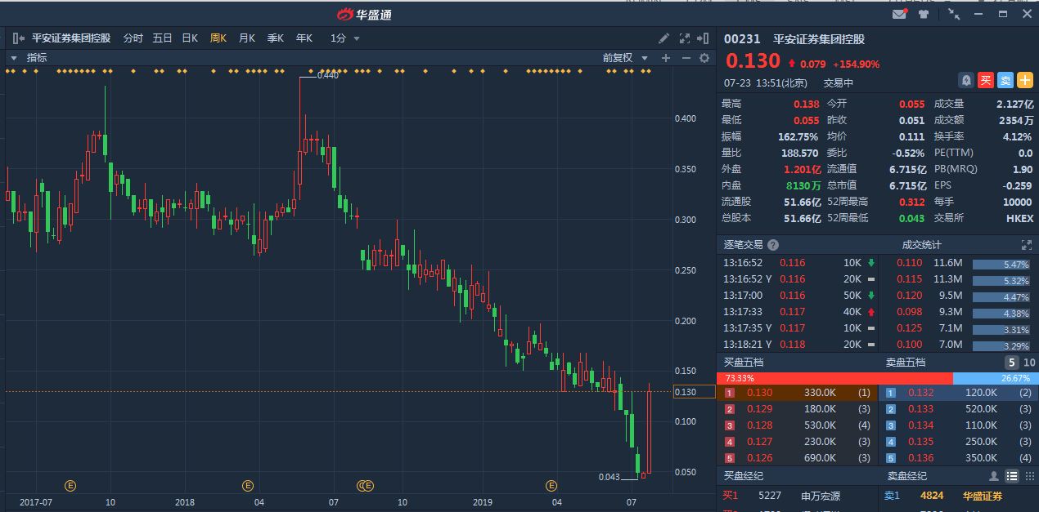The height and width of the screenshot is (512, 1039).
Task: Zoom out the chart with minus icon
Action: pyautogui.click(x=686, y=58)
